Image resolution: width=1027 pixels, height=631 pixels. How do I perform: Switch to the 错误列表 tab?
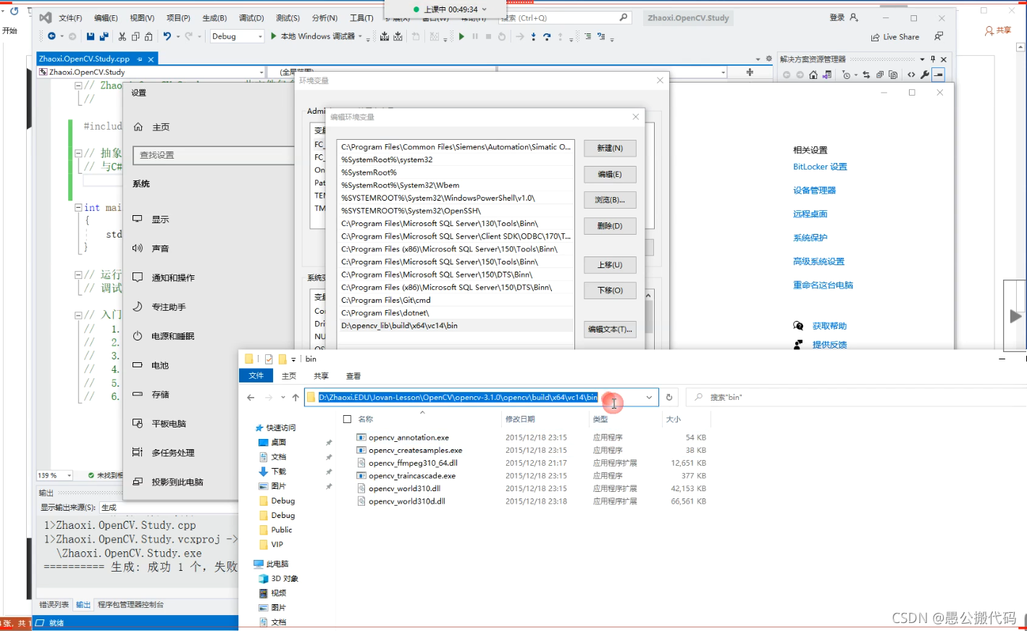click(x=54, y=605)
